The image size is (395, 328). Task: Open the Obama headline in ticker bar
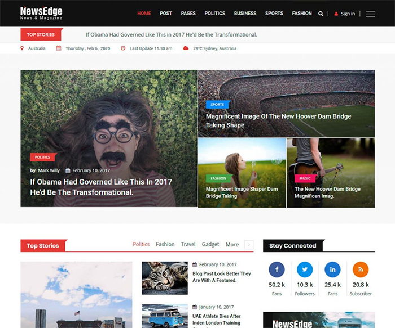click(x=171, y=34)
